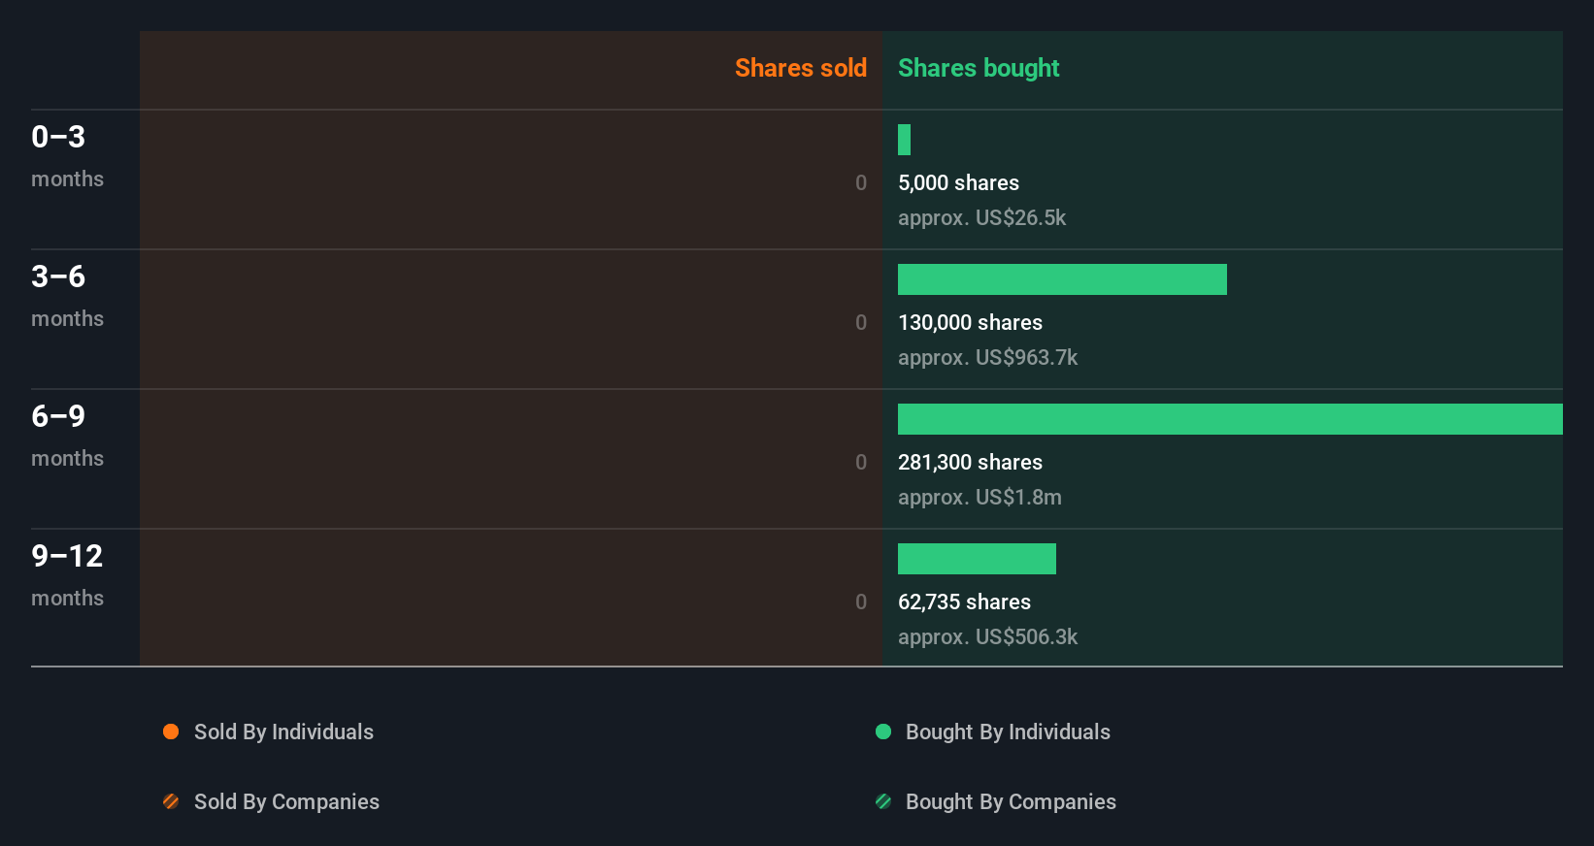Click the 62,735 shares value
Viewport: 1594px width, 846px height.
tap(964, 602)
